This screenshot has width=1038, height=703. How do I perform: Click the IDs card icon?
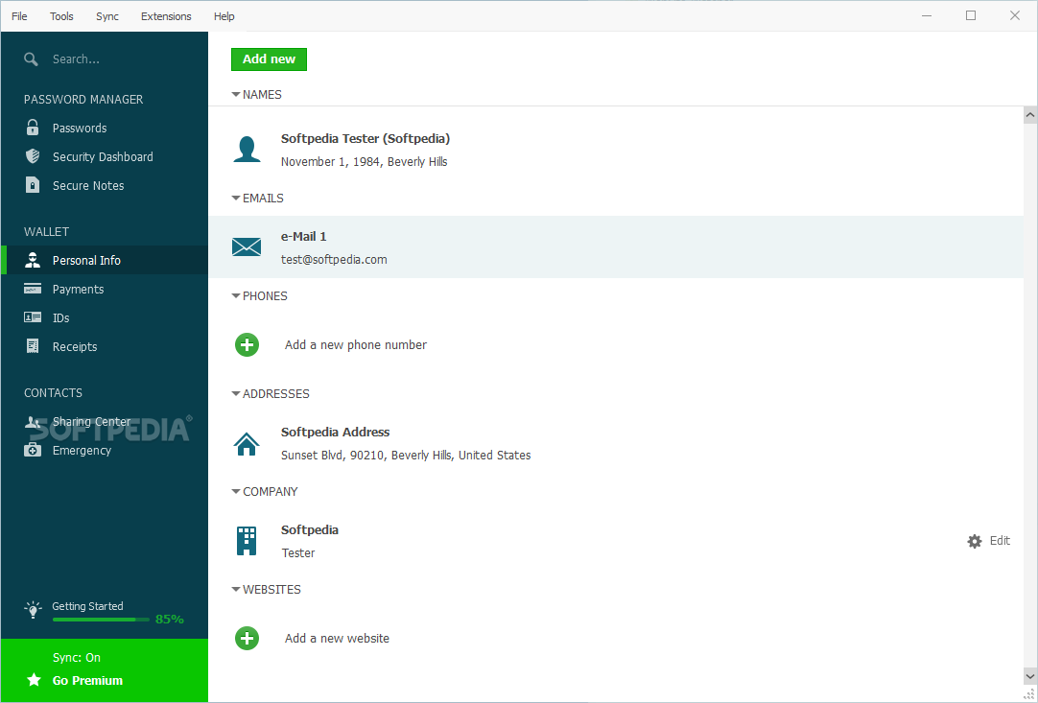point(33,317)
